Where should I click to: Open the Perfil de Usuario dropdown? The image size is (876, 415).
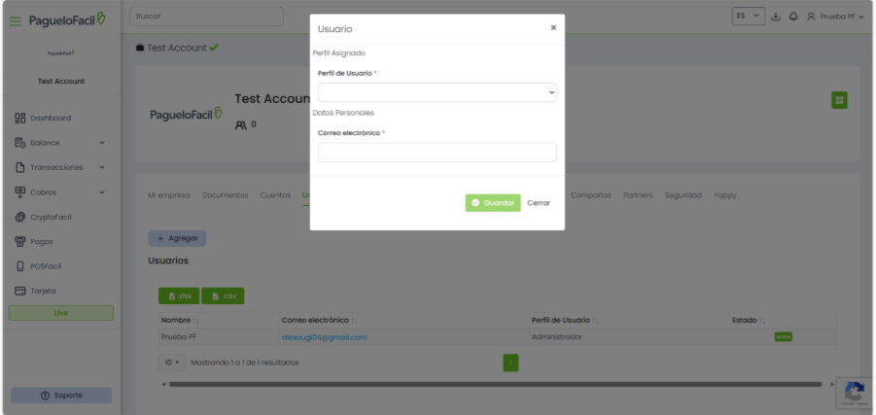(x=437, y=92)
